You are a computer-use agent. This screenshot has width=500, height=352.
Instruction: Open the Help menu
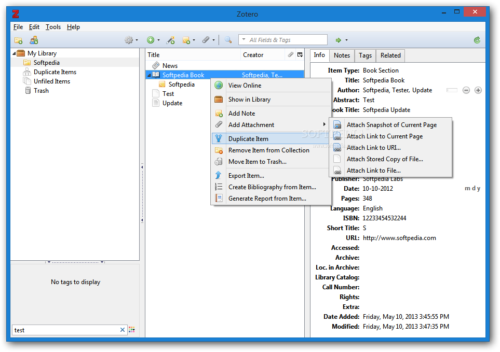click(73, 27)
